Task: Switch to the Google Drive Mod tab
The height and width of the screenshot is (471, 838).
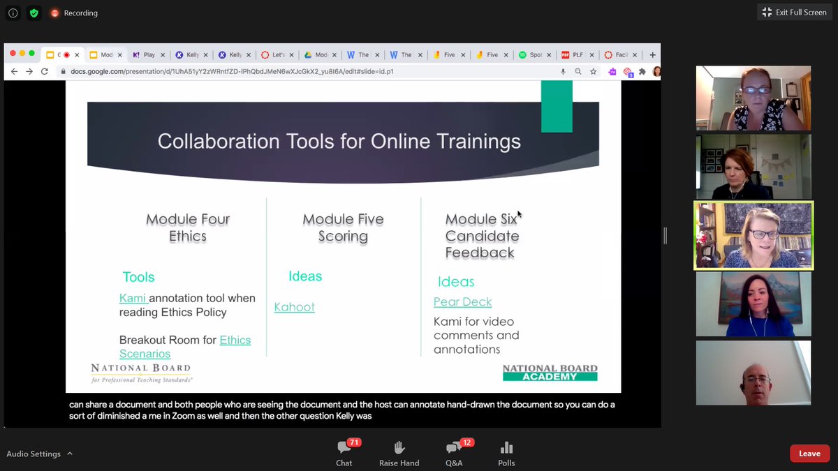Action: (319, 54)
